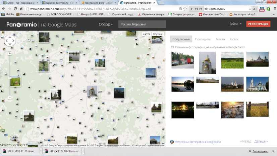
Task: Expand the Войти sign-in dropdown
Action: [235, 24]
